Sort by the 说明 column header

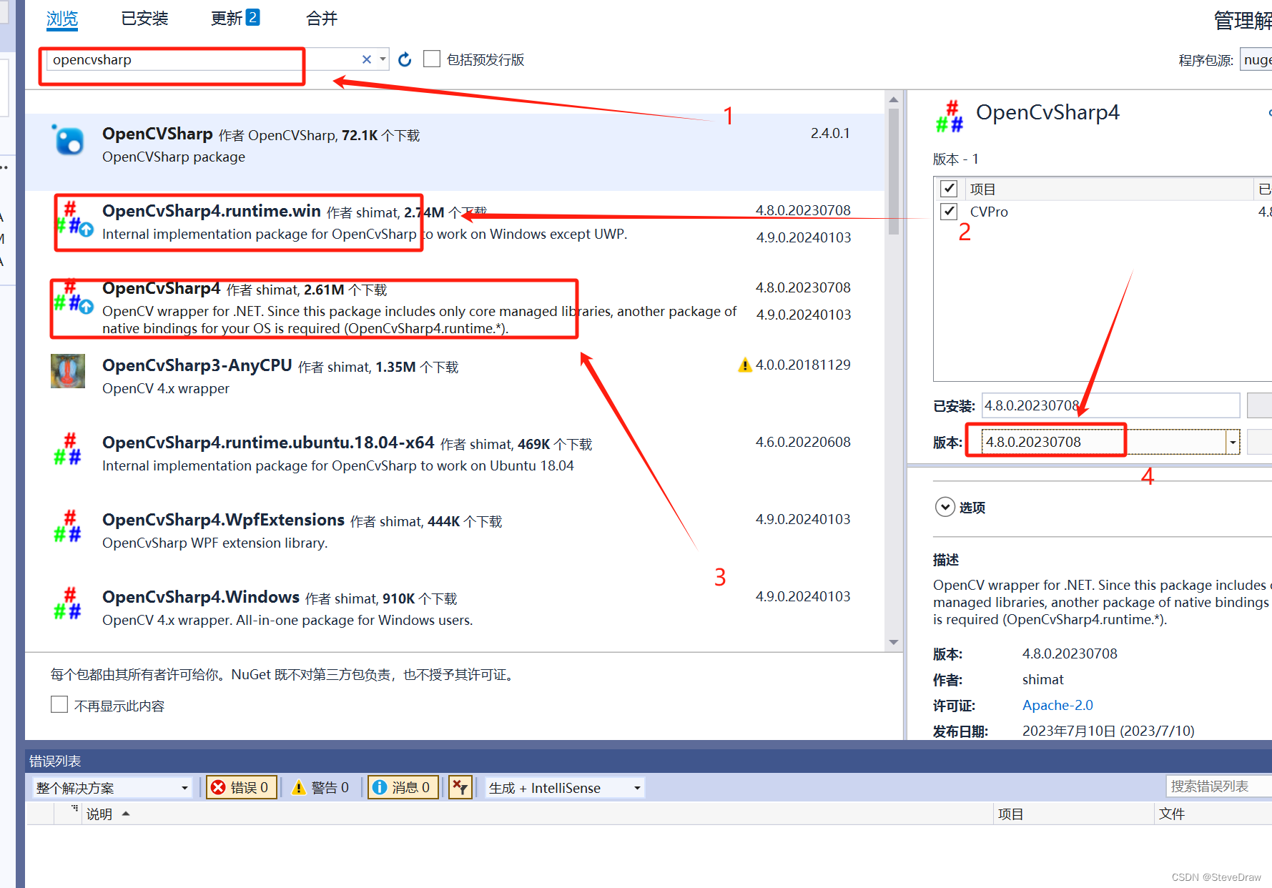pyautogui.click(x=536, y=814)
